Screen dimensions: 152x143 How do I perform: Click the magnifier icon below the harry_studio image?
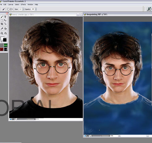click(x=15, y=119)
